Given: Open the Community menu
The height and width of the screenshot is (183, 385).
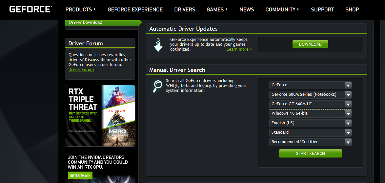Looking at the screenshot, I should (x=282, y=9).
